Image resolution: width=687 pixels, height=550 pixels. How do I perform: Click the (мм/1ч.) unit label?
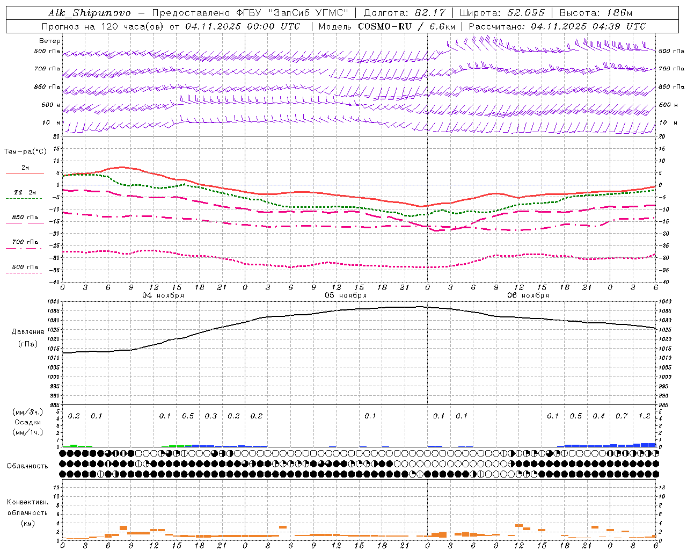[28, 432]
